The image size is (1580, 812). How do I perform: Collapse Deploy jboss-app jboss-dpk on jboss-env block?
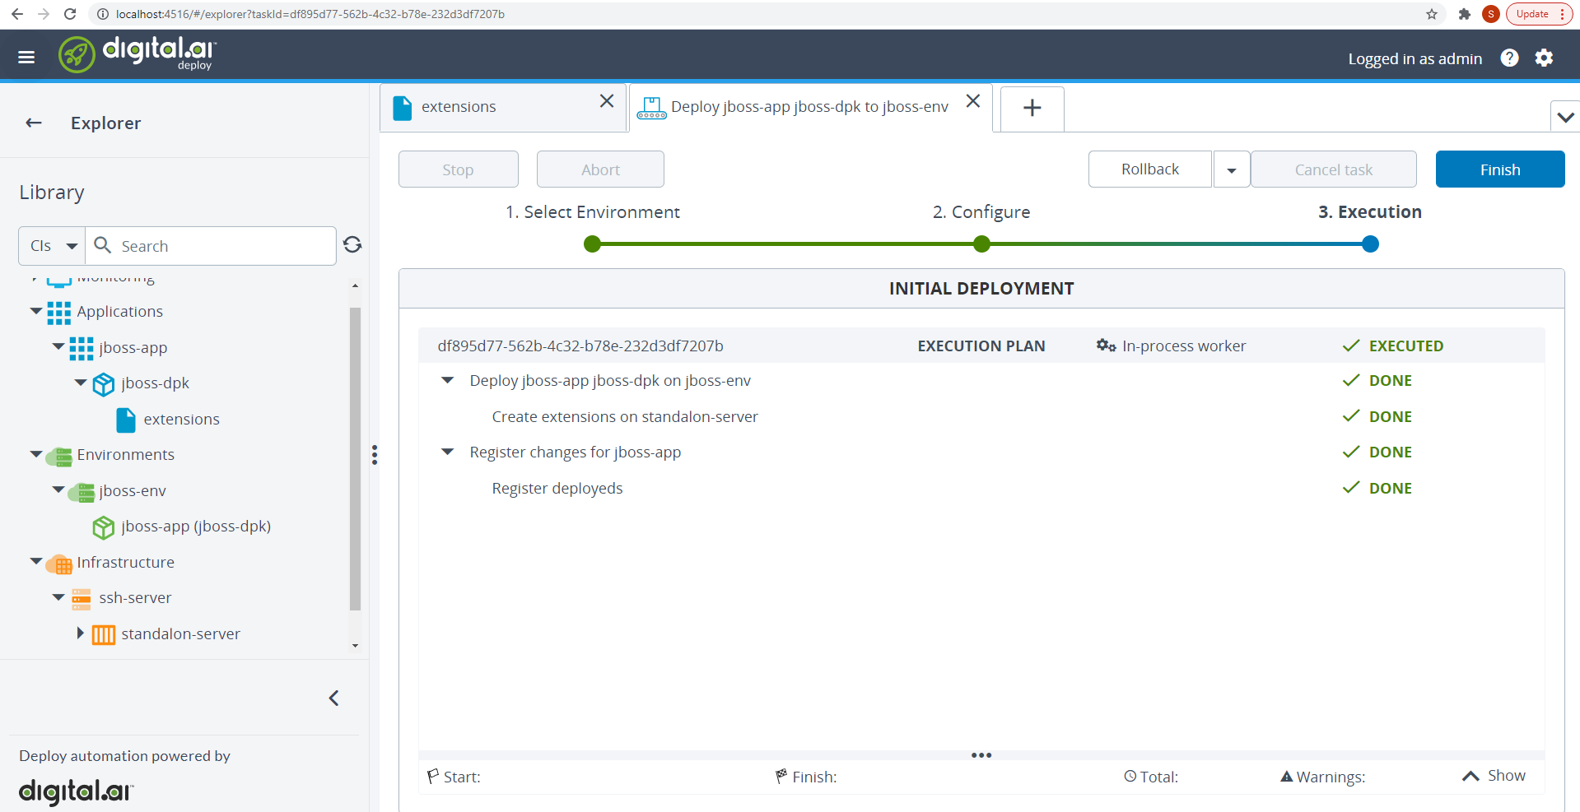(x=447, y=380)
